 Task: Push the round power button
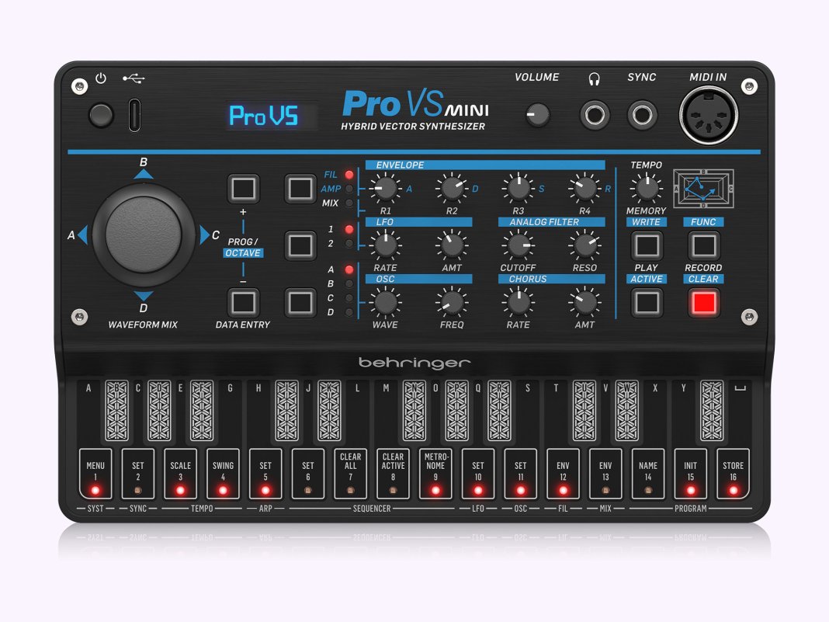click(x=100, y=115)
